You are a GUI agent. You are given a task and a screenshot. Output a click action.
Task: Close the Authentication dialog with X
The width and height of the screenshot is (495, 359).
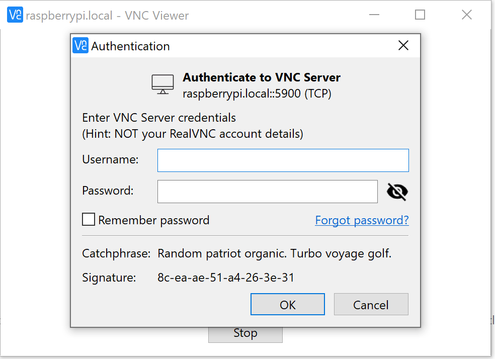[403, 46]
